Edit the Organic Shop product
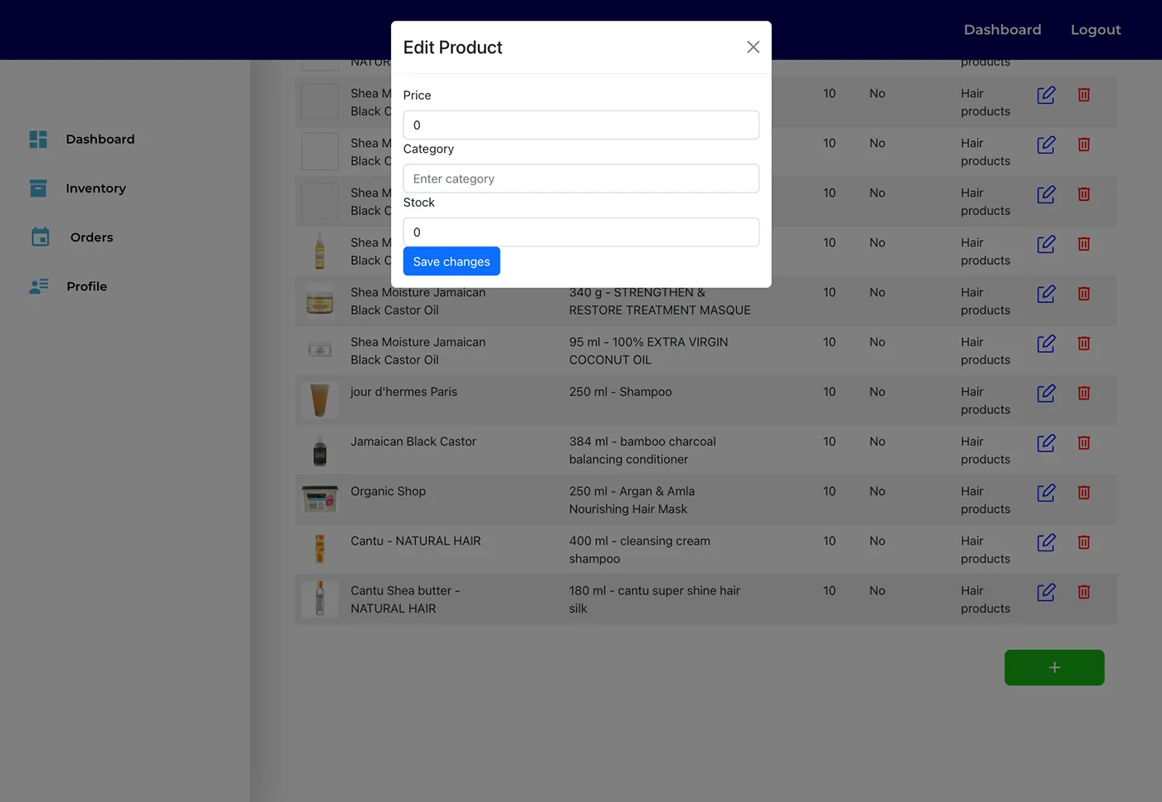The width and height of the screenshot is (1162, 802). [x=1047, y=492]
